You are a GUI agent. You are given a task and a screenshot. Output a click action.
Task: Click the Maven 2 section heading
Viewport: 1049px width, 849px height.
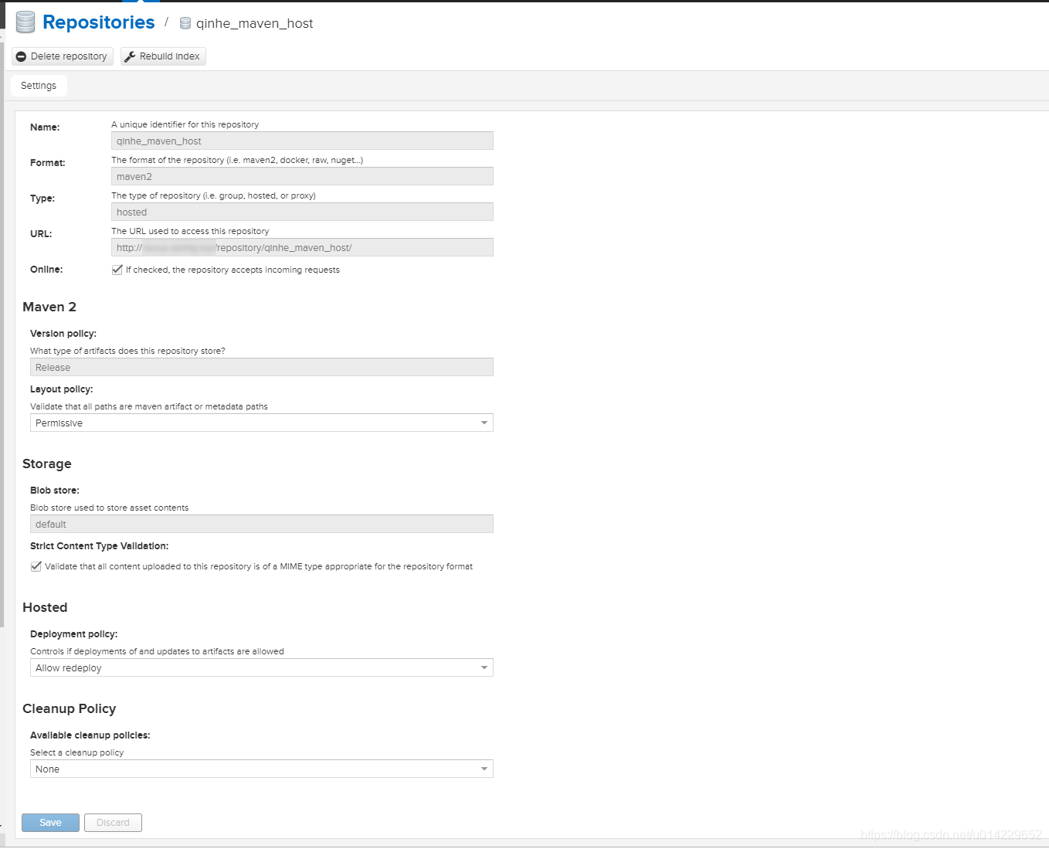(x=49, y=307)
